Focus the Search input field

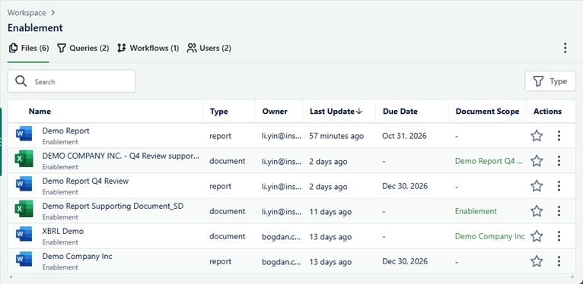[72, 81]
